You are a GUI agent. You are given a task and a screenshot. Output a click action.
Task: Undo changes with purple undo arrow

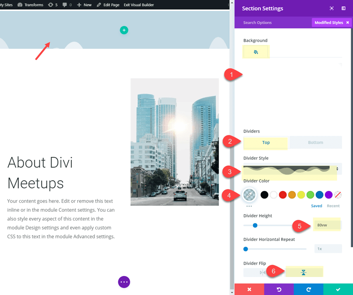(x=279, y=289)
